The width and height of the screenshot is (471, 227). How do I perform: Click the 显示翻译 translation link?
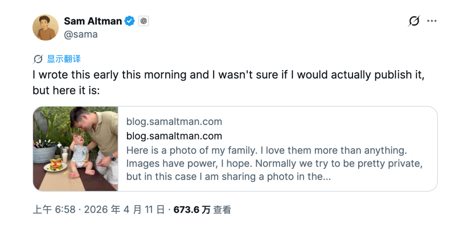64,59
